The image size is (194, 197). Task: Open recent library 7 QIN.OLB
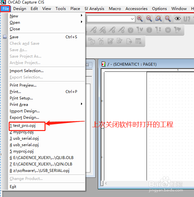click(47, 164)
